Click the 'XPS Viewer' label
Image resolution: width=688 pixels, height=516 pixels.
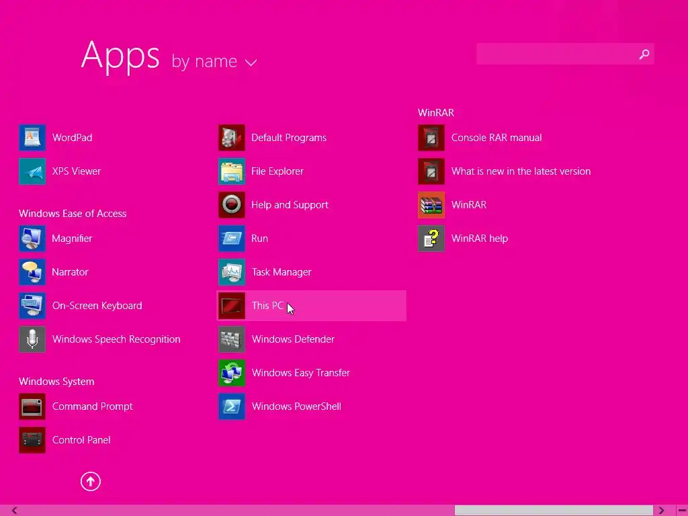[77, 171]
